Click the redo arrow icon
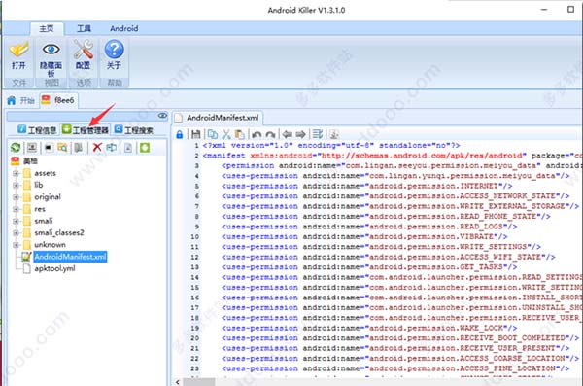Image resolution: width=583 pixels, height=386 pixels. (270, 134)
